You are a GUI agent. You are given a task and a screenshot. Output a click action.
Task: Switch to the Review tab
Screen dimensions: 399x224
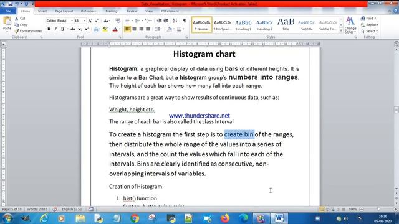pyautogui.click(x=132, y=11)
